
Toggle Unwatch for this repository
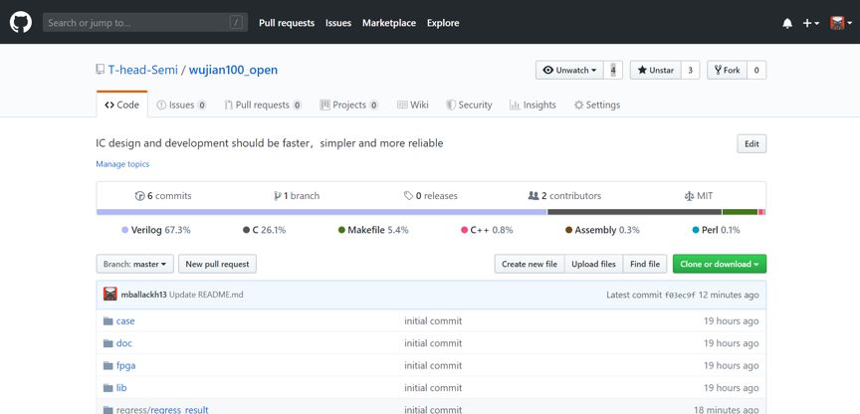click(569, 71)
